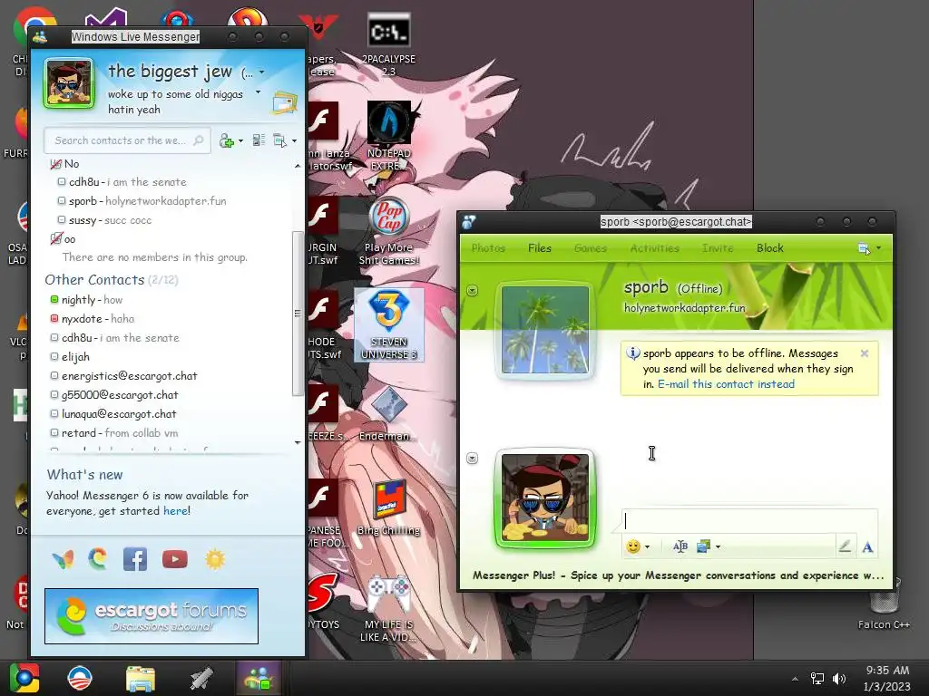Click the contact list scroll up arrow
This screenshot has width=929, height=696.
click(298, 167)
